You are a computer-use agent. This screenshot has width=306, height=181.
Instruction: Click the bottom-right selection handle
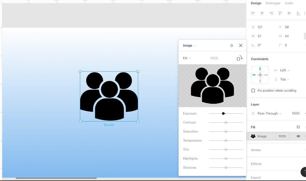138,121
